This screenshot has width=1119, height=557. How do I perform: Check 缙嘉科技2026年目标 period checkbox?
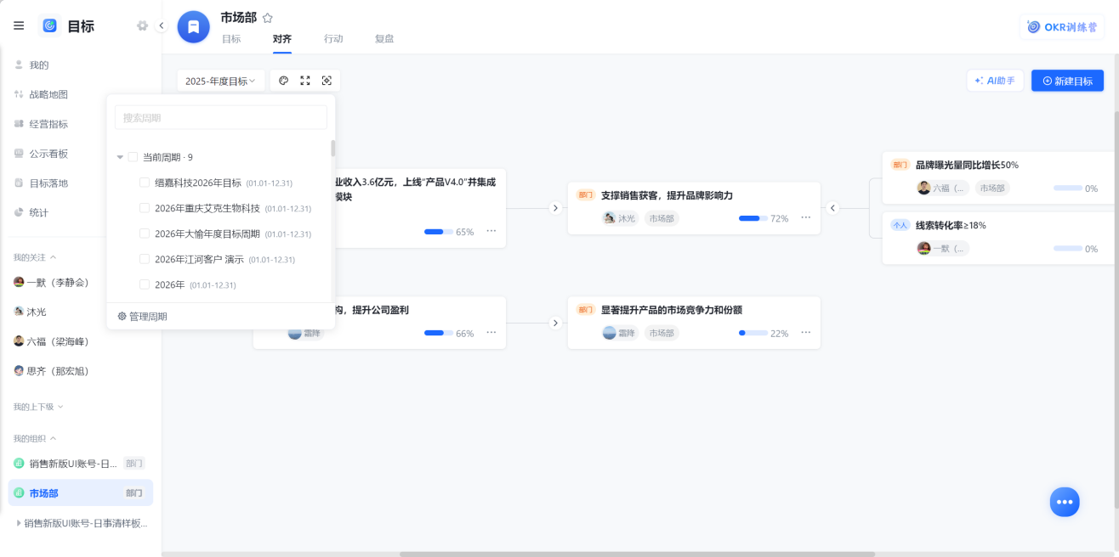tap(145, 183)
